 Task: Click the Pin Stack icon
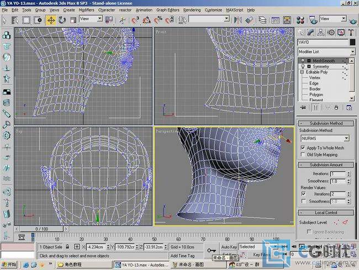pyautogui.click(x=303, y=107)
